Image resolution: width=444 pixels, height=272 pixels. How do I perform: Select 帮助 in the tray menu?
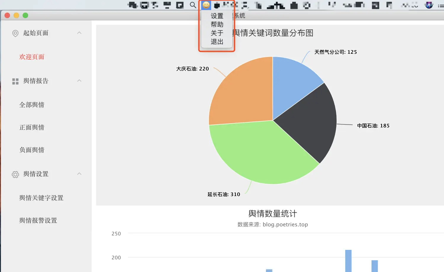217,25
